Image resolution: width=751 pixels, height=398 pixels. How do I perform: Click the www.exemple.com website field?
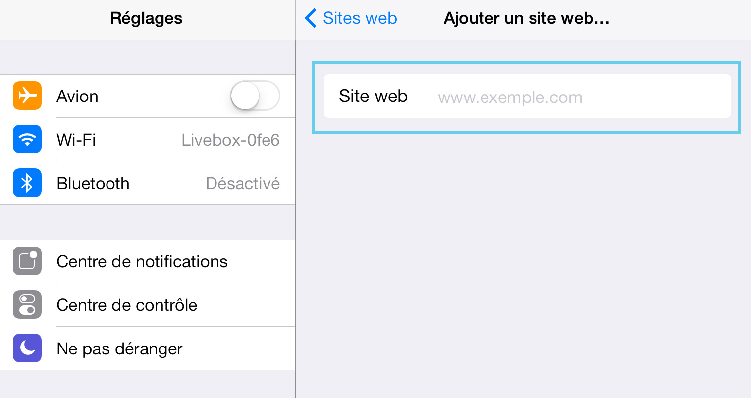coord(527,97)
